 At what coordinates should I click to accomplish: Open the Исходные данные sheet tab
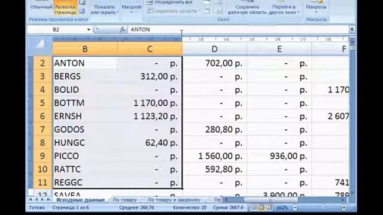pos(81,200)
